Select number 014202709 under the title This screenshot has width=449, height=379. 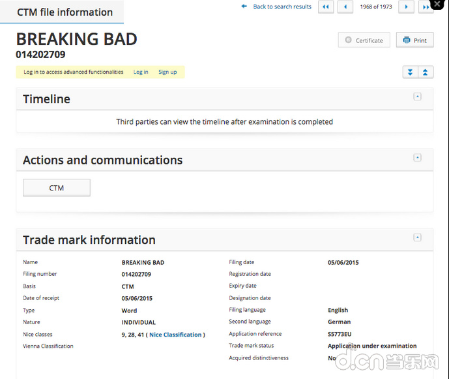(x=40, y=55)
